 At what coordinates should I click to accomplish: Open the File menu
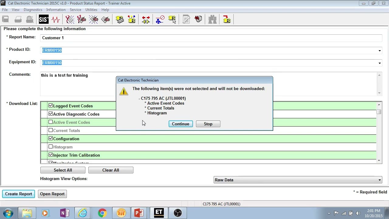(5, 10)
